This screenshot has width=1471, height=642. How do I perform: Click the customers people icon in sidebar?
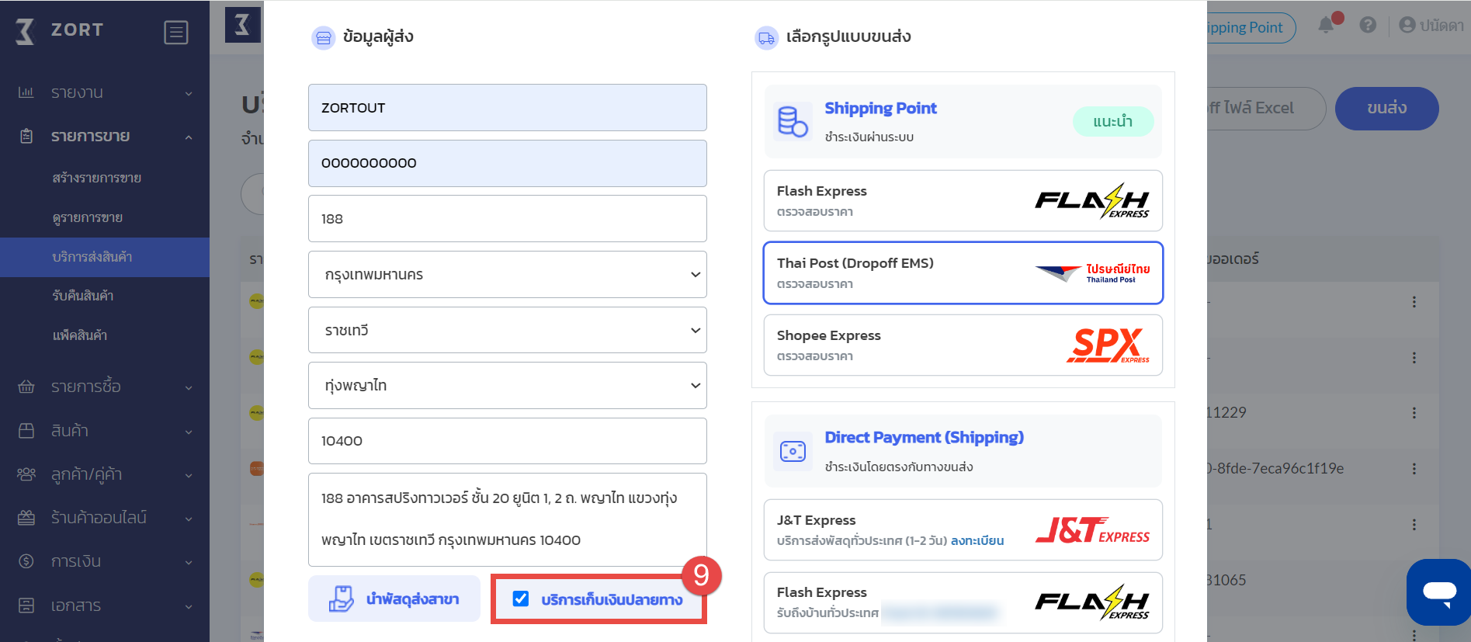coord(26,474)
